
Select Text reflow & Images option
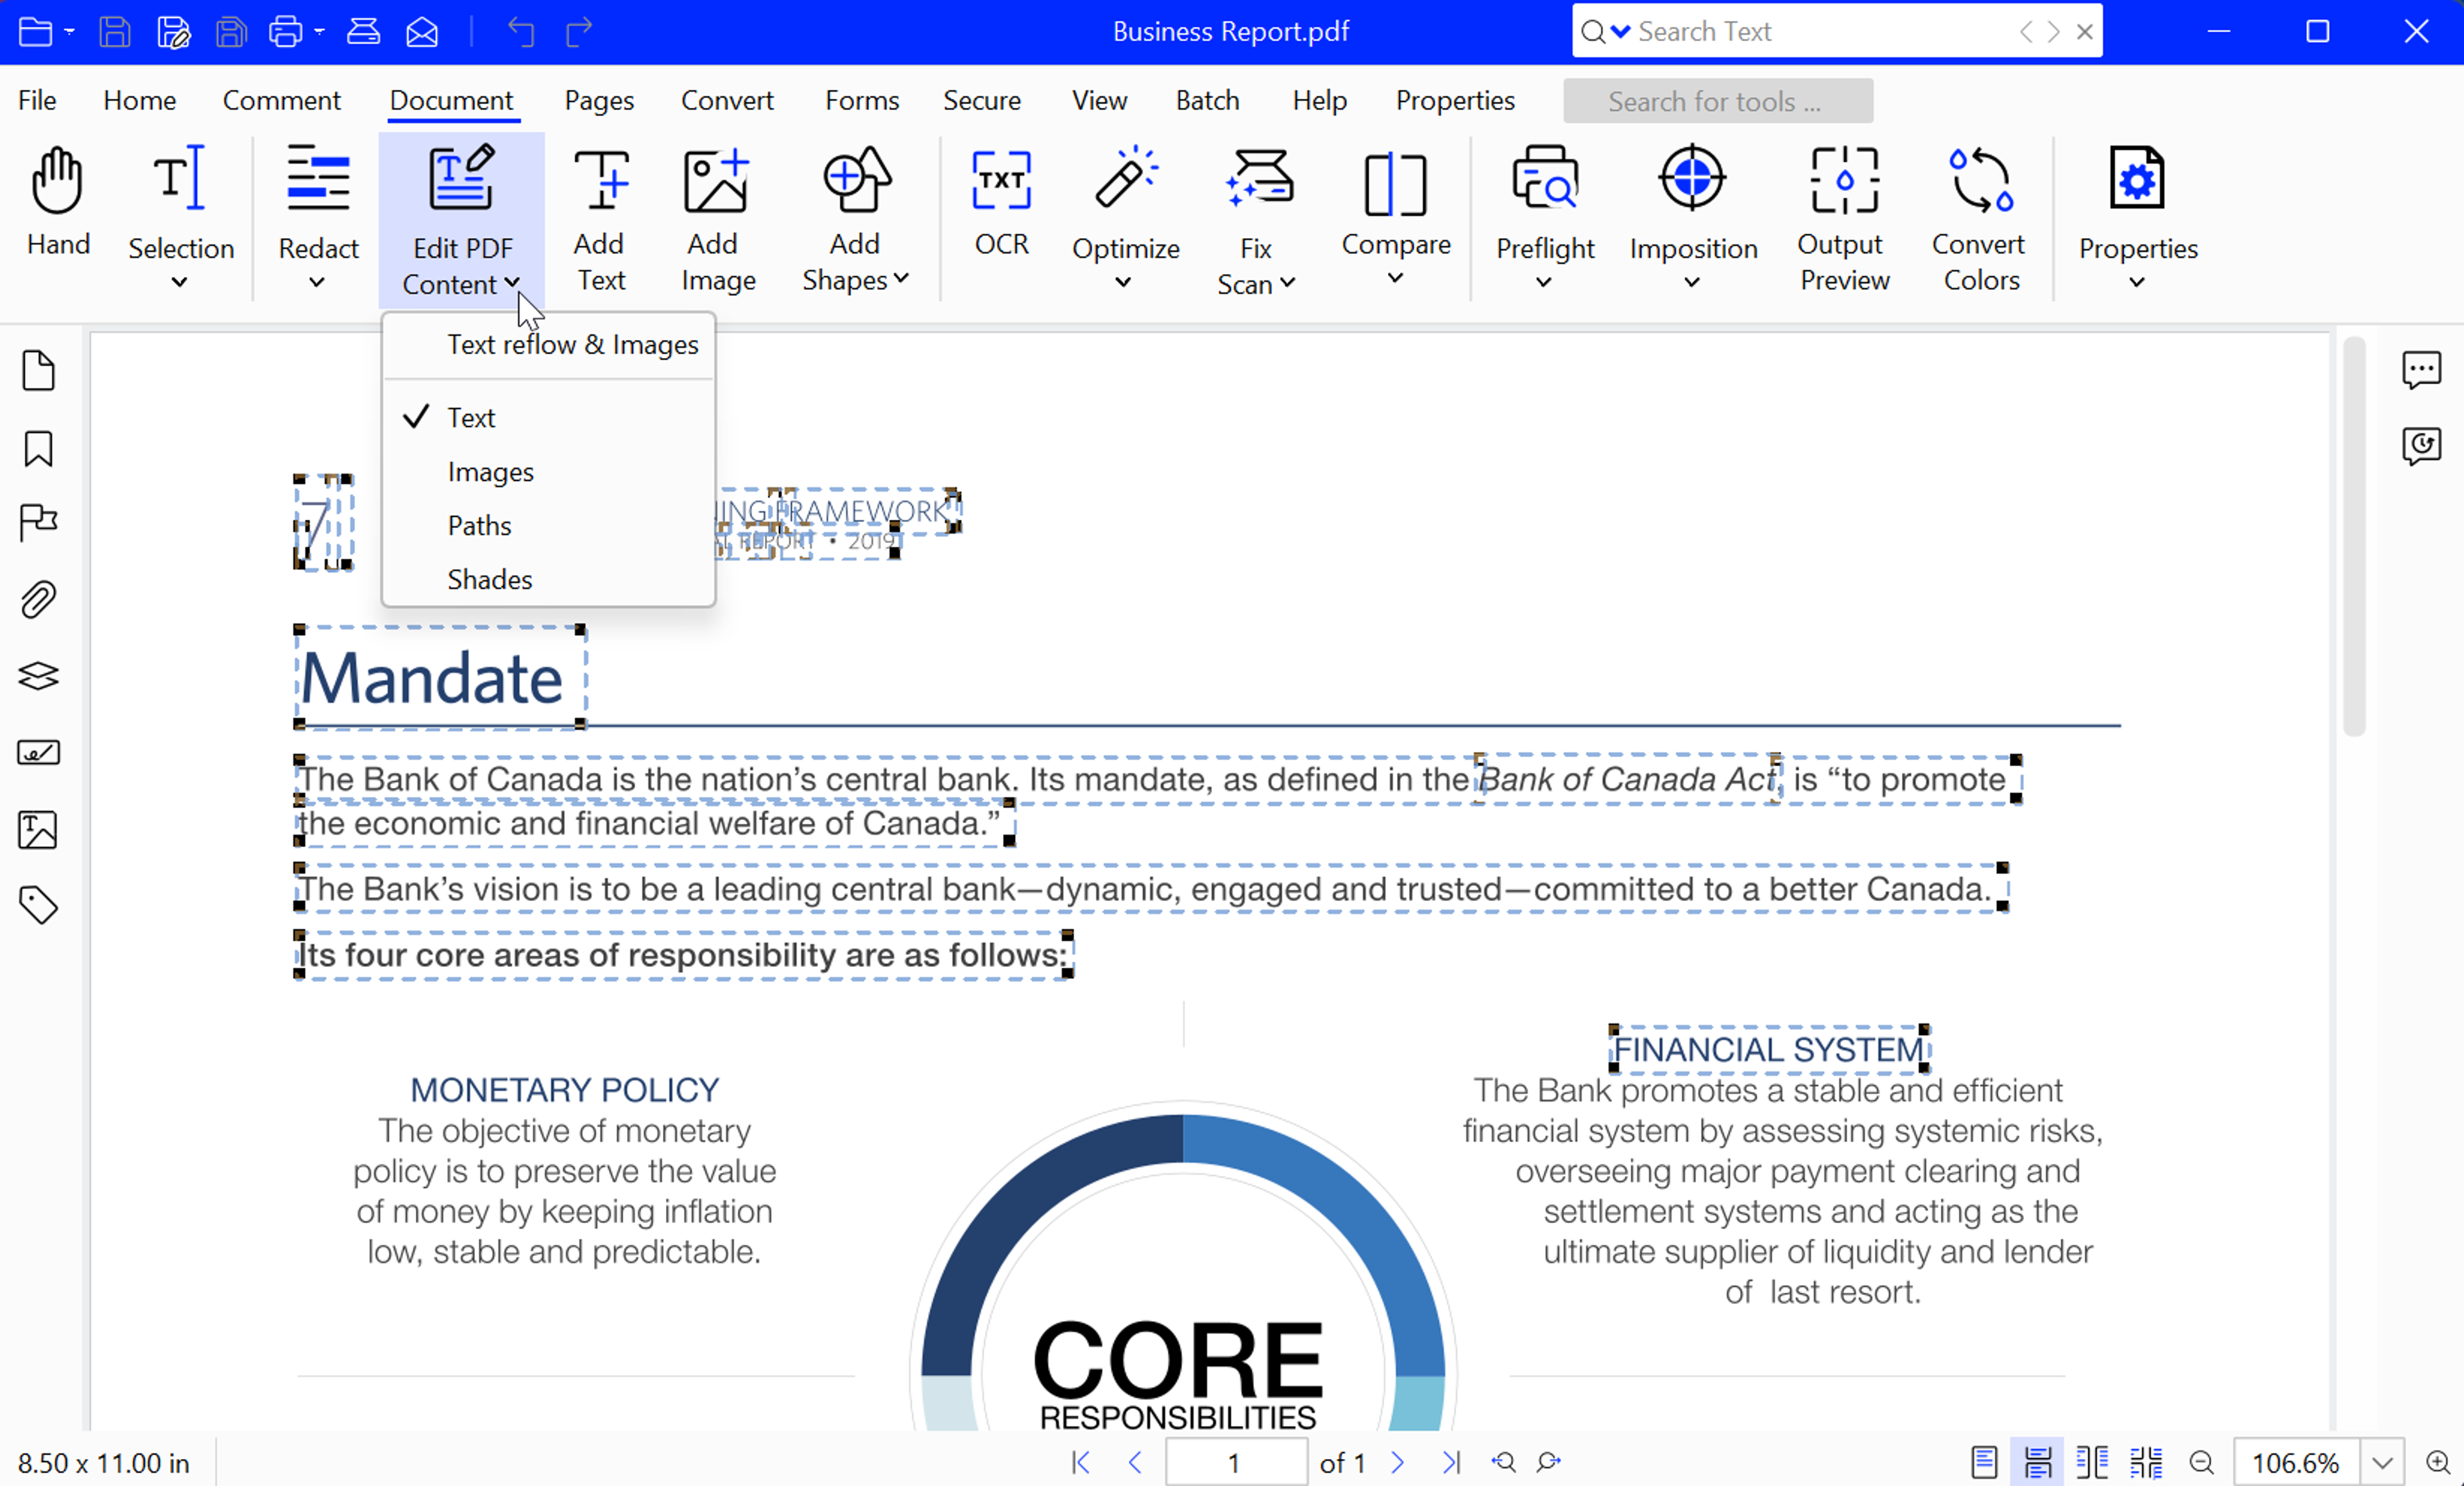point(548,344)
